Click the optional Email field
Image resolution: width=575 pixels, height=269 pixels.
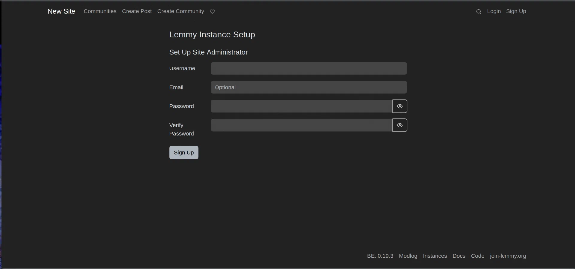click(309, 87)
